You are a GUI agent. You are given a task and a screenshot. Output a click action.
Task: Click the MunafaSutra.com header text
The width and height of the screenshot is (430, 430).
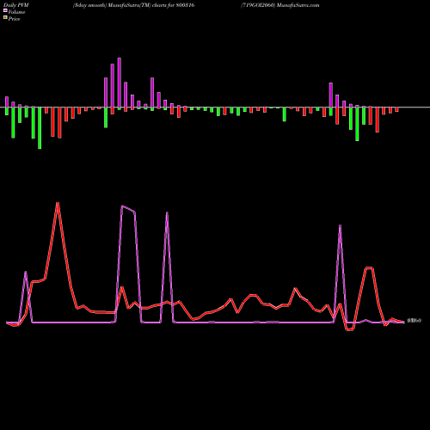(298, 5)
